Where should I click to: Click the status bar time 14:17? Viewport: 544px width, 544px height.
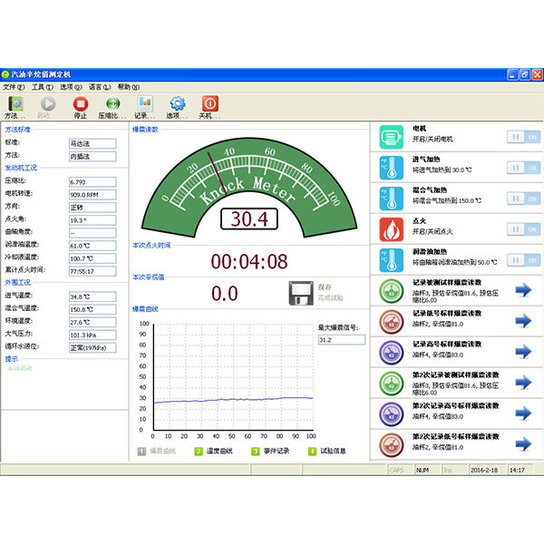tap(517, 470)
